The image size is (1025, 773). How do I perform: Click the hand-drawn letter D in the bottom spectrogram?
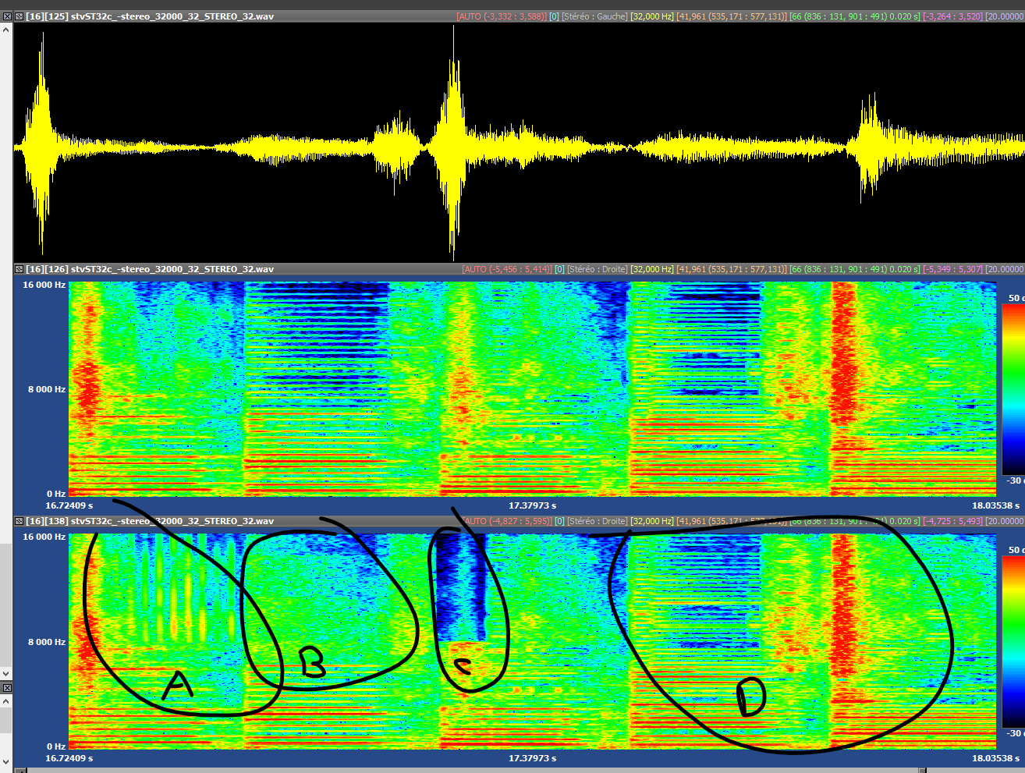751,697
